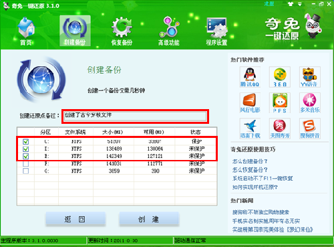Open the 系统启动不了F11一键恢复 link

(263, 179)
